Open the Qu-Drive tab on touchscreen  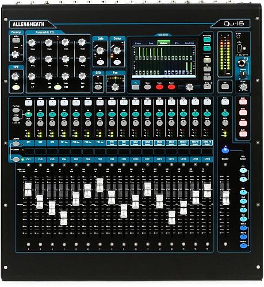(x=189, y=44)
